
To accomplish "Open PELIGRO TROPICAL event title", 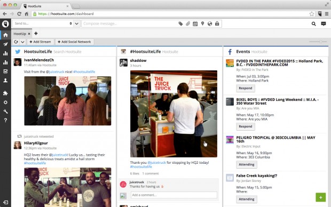I will coord(275,139).
